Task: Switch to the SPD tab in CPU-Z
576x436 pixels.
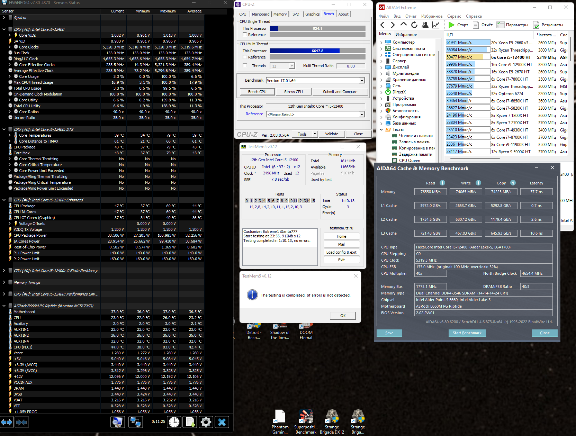Action: click(x=296, y=14)
